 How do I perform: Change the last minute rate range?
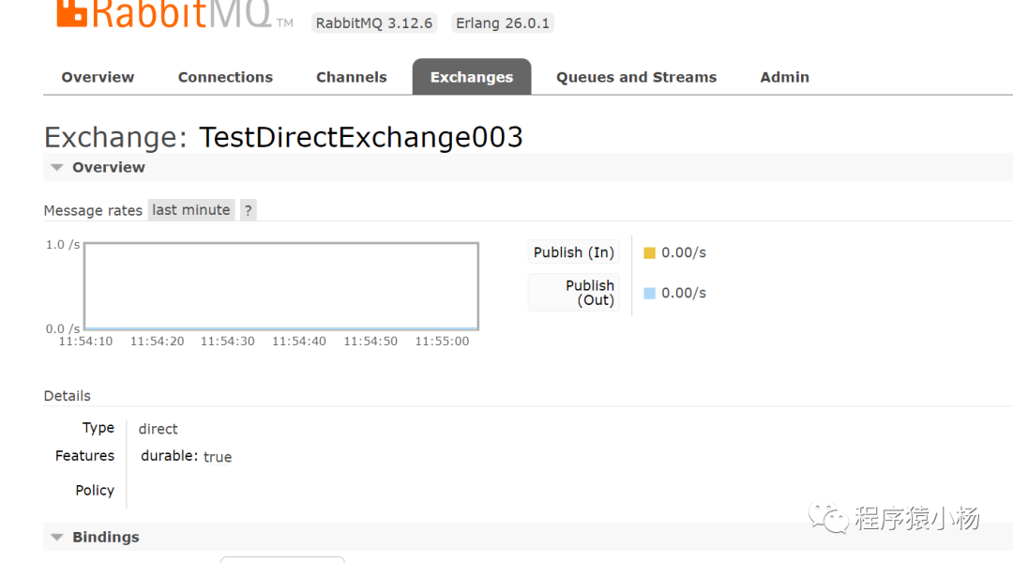[191, 210]
